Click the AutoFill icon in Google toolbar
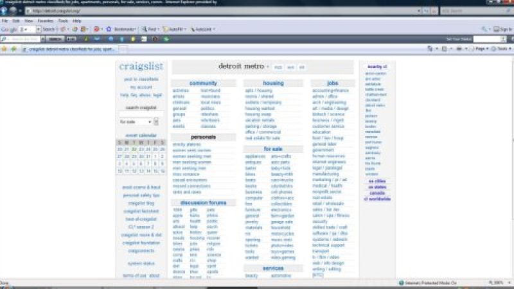Image resolution: width=514 pixels, height=289 pixels. pos(166,30)
